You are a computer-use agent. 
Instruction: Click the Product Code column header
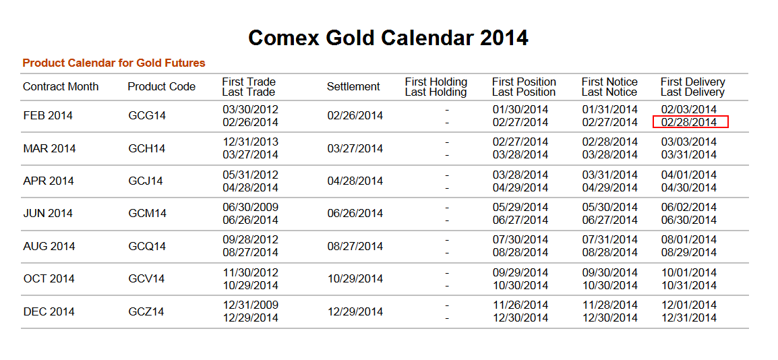tap(161, 87)
